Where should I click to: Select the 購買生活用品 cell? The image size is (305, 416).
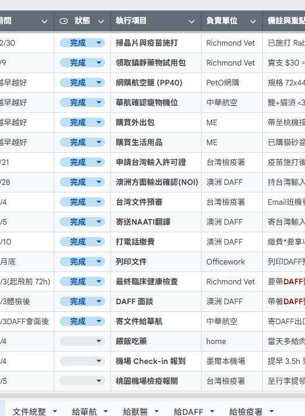click(156, 142)
